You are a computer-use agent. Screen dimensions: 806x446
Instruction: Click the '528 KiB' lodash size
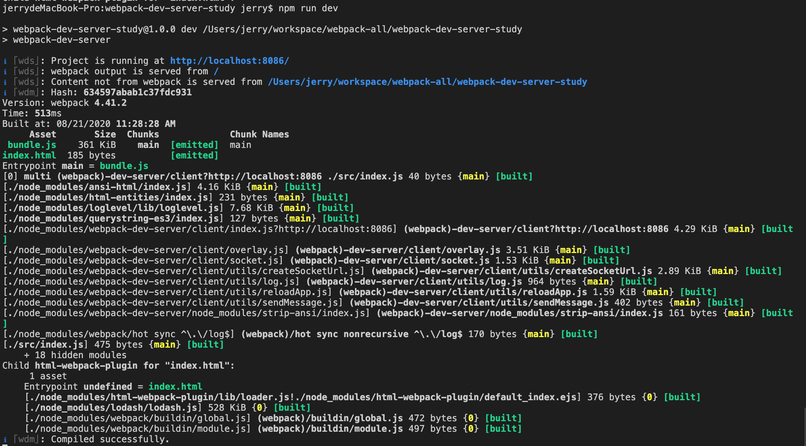pos(227,408)
